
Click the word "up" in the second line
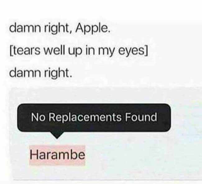click(x=75, y=52)
